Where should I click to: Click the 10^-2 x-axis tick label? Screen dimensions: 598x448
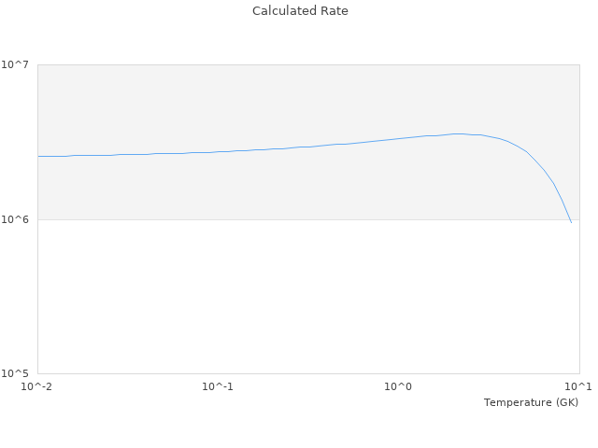(36, 387)
